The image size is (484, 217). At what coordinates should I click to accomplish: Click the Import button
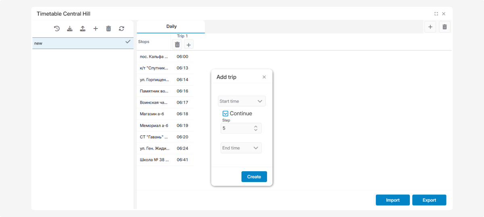click(392, 200)
